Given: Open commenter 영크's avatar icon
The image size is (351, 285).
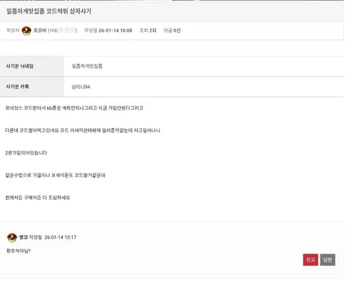Looking at the screenshot, I should [x=12, y=238].
